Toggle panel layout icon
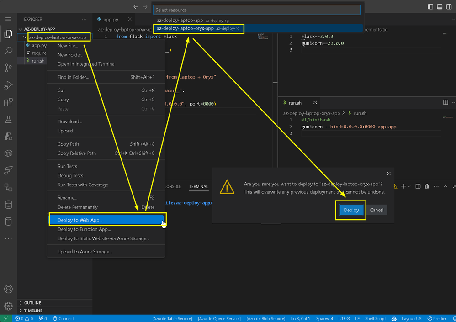Image resolution: width=456 pixels, height=322 pixels. tap(440, 7)
